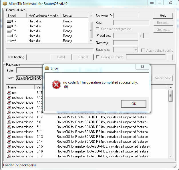Screen dimensions: 179x170
Task: Close the Error dialog with X
Action: point(142,67)
